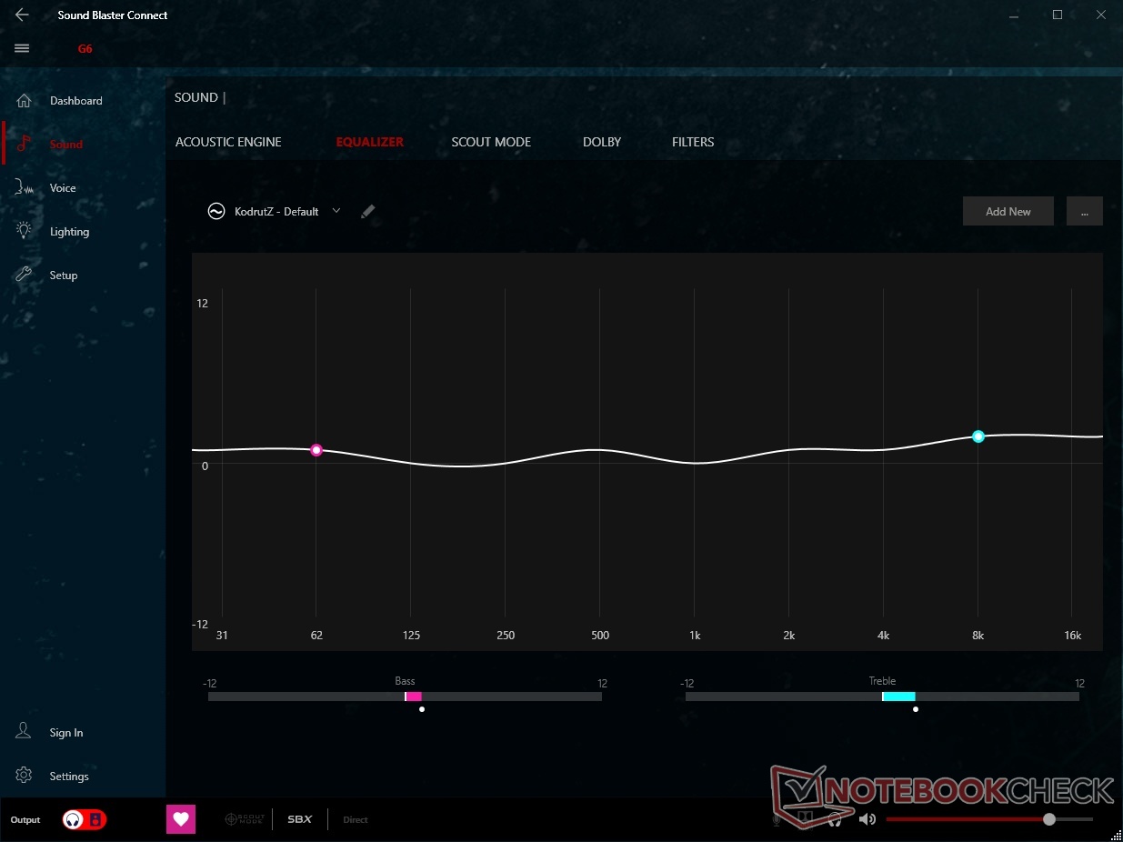Click the 500 frequency label

click(x=600, y=636)
